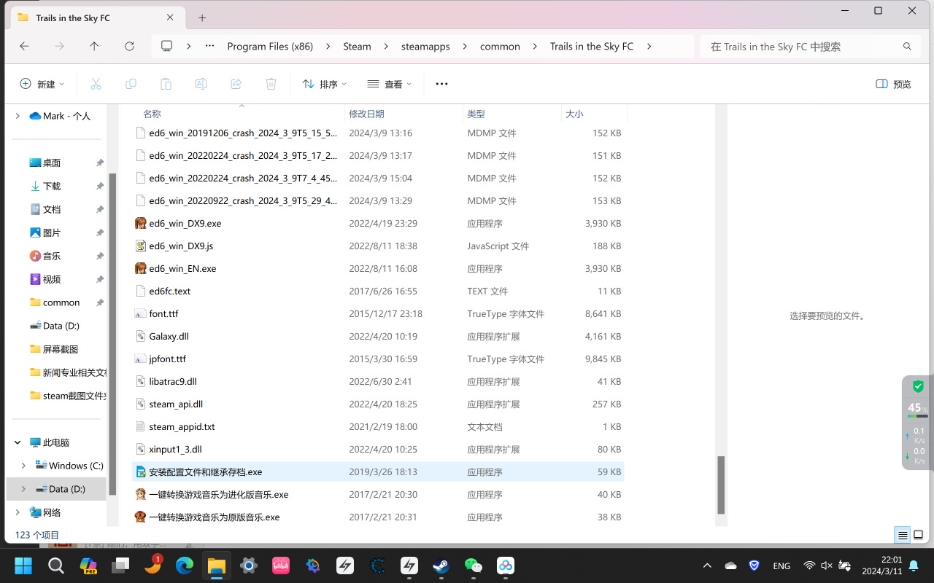Open the 查看 view dropdown
Screen dimensions: 934x583
coord(389,84)
